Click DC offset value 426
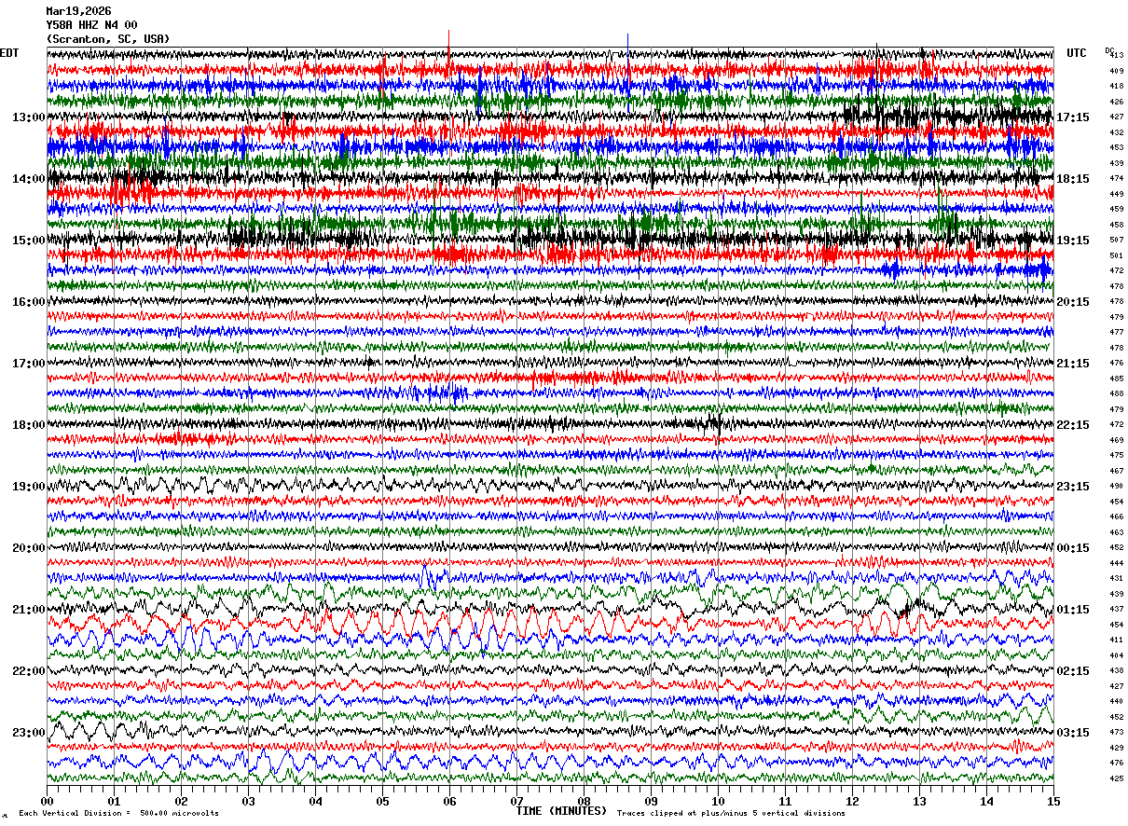 click(1116, 102)
